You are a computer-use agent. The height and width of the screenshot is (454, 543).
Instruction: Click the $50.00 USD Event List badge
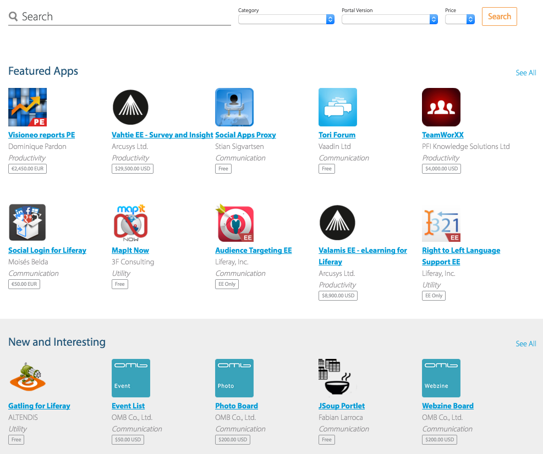pyautogui.click(x=128, y=440)
